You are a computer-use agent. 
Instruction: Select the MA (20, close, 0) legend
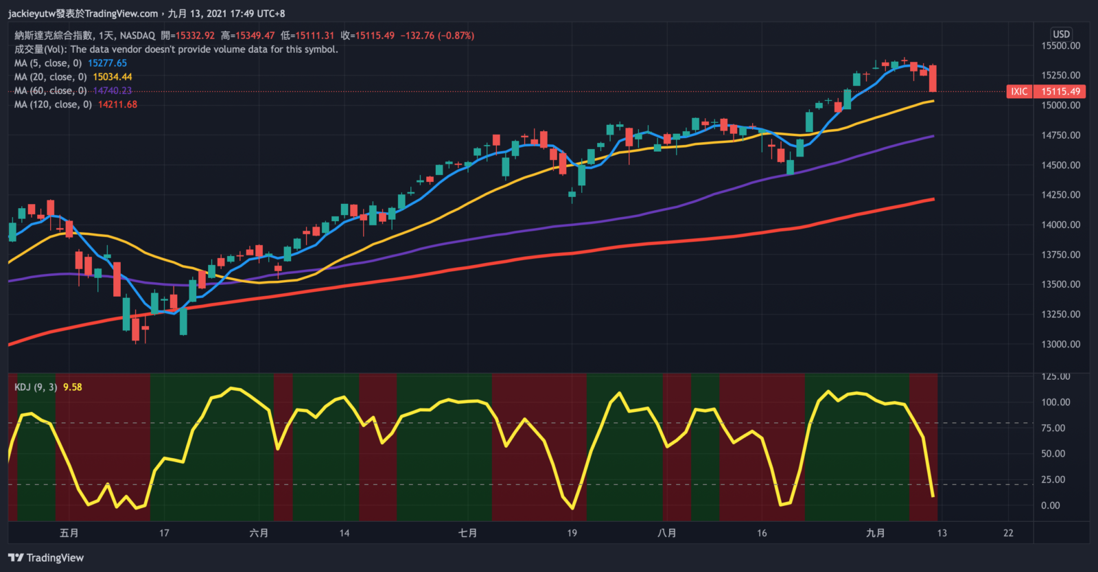point(50,77)
